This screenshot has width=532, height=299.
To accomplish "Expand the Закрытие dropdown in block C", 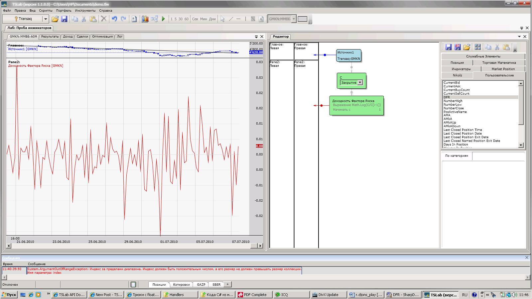I will [x=360, y=83].
